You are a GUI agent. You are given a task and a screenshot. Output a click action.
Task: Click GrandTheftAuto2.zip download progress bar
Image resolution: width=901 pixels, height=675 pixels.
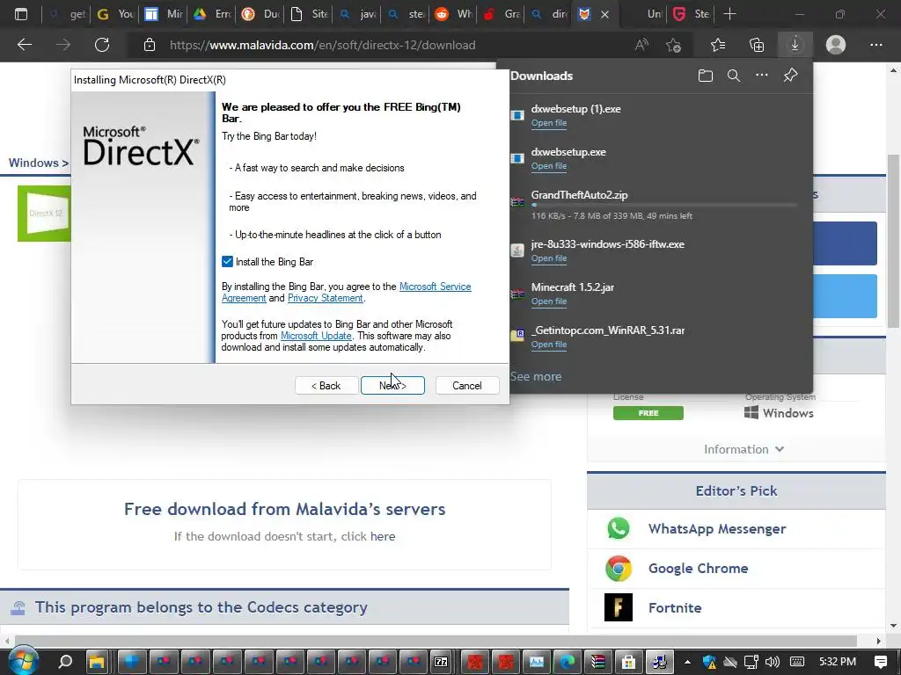pos(664,205)
